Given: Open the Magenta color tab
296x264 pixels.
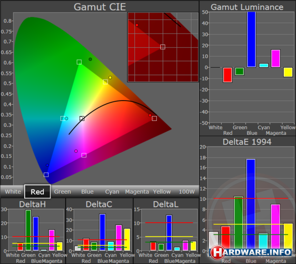Looking at the screenshot, I should (x=137, y=191).
